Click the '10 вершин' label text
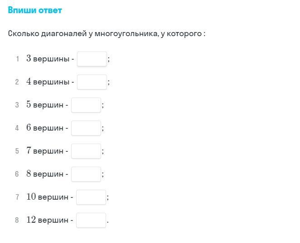Screen dimensions: 300x243 coord(48,197)
